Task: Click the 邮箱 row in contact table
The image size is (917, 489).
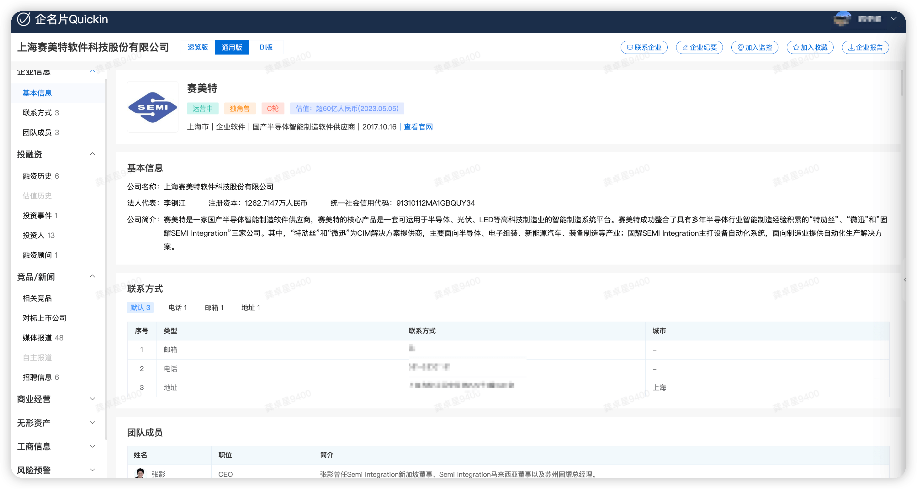Action: point(508,350)
